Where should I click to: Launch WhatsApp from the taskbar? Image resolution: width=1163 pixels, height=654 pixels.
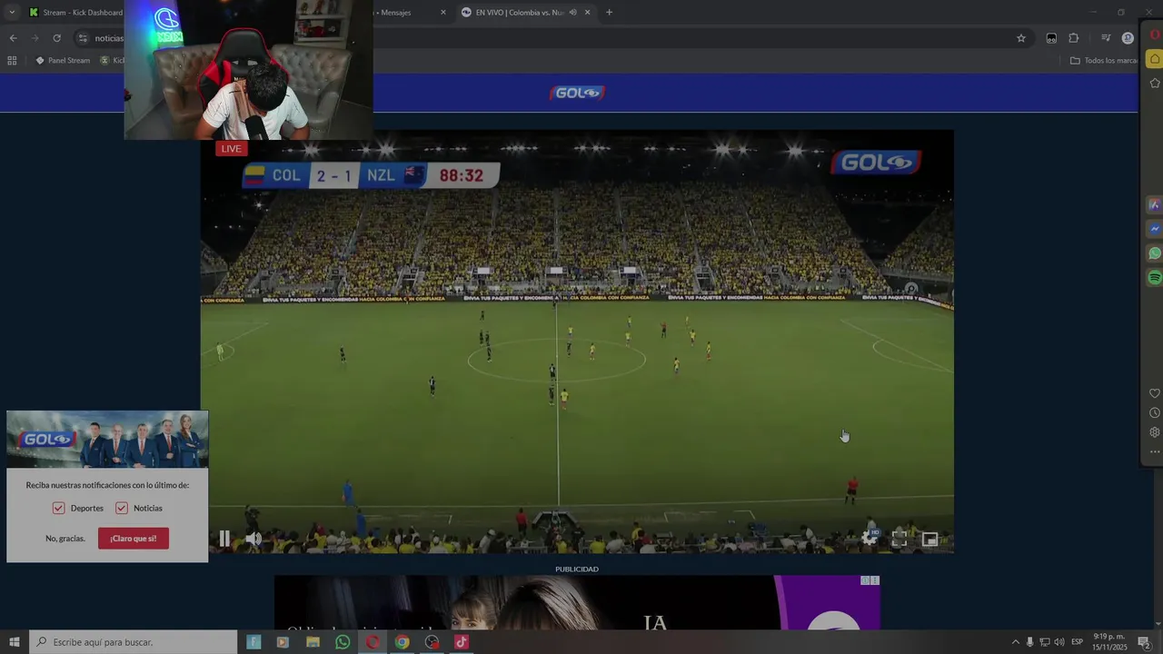tap(343, 642)
